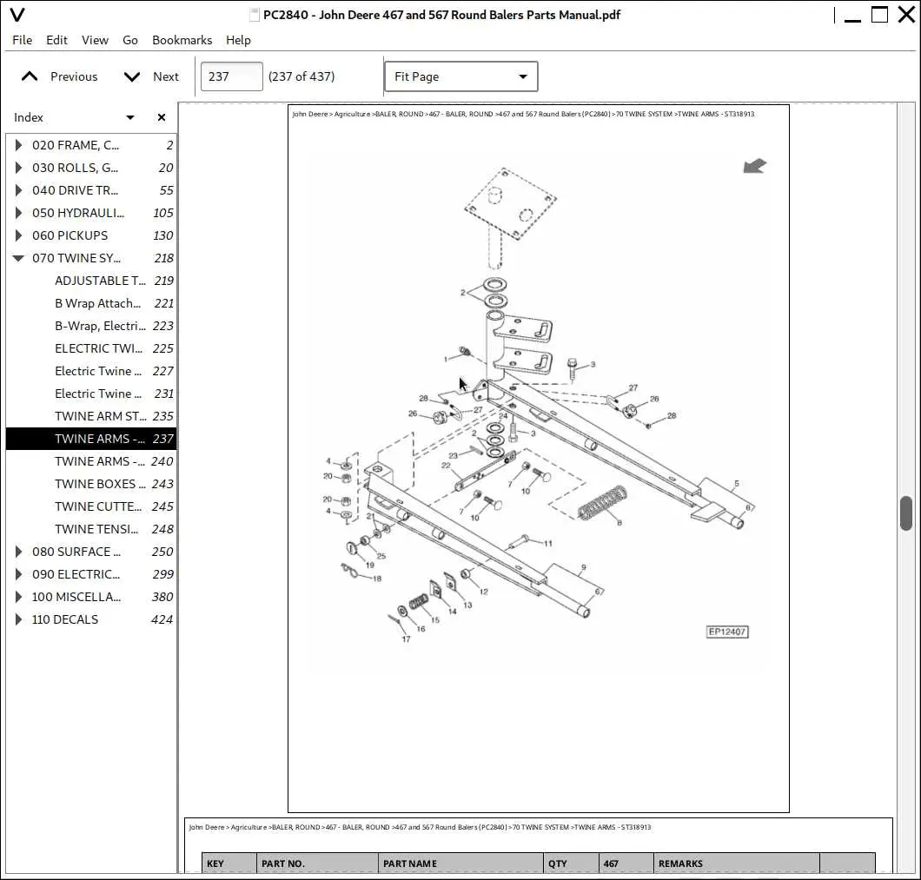This screenshot has height=880, width=921.
Task: Click the page number input field
Action: click(231, 76)
